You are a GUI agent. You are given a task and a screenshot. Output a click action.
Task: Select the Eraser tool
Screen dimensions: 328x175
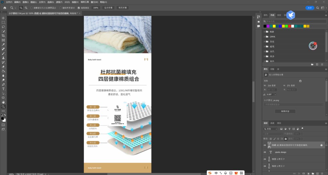[3, 67]
